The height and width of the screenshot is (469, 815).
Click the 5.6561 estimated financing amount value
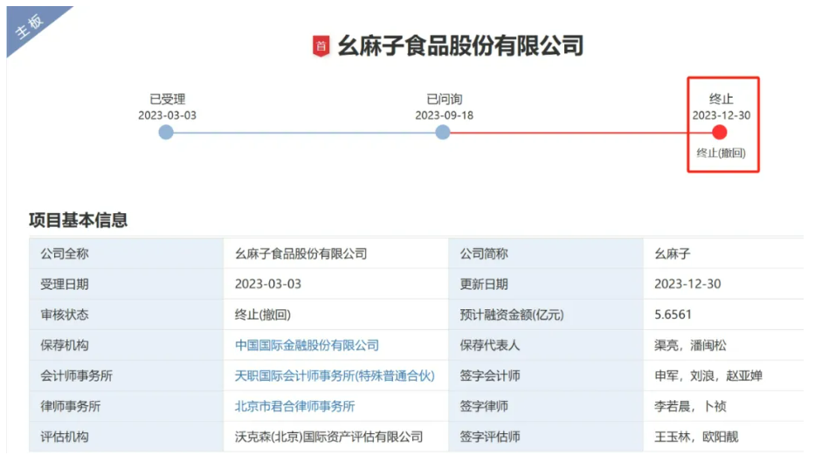click(x=673, y=314)
